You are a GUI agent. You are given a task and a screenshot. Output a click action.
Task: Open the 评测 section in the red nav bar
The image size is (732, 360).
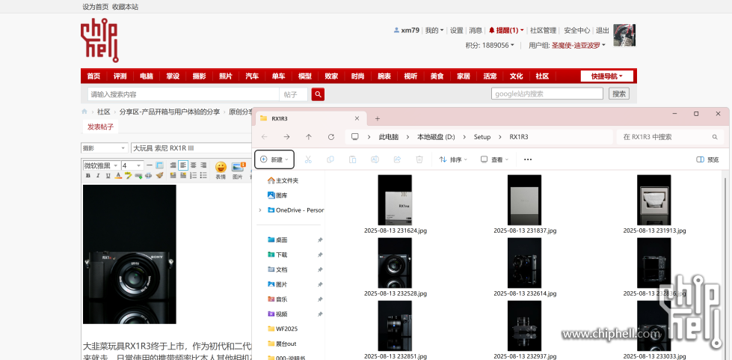pos(120,76)
